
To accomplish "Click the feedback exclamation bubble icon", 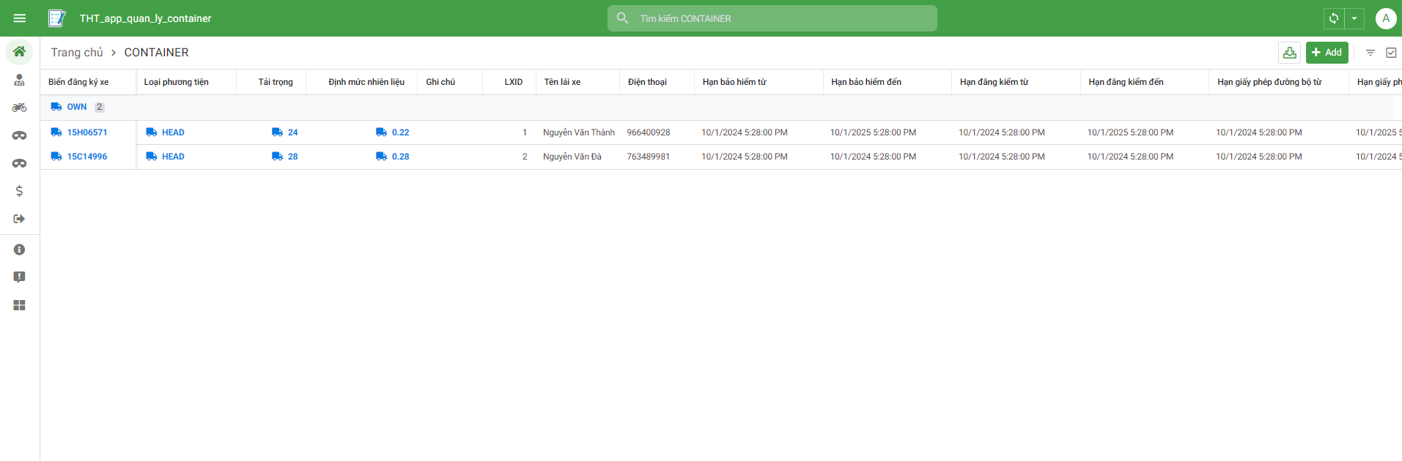I will 20,277.
